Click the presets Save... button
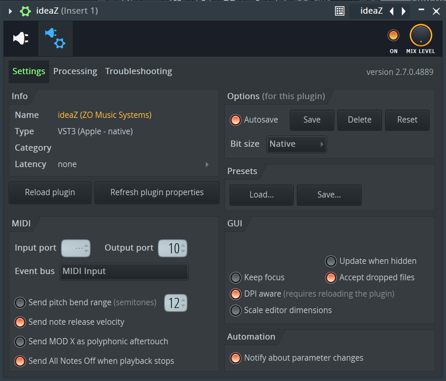The width and height of the screenshot is (446, 381). 329,195
